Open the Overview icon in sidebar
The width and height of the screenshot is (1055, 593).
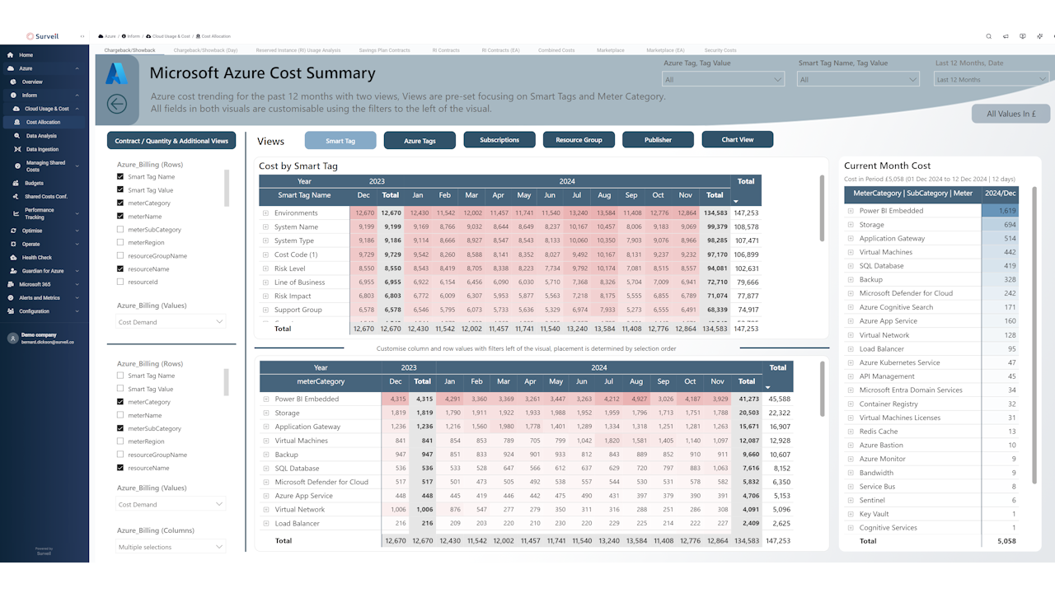click(x=14, y=82)
